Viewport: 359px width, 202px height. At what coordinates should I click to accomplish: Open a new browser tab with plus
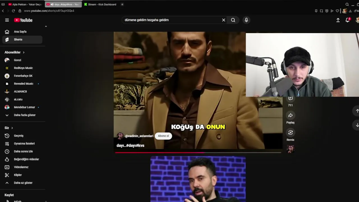click(x=122, y=4)
